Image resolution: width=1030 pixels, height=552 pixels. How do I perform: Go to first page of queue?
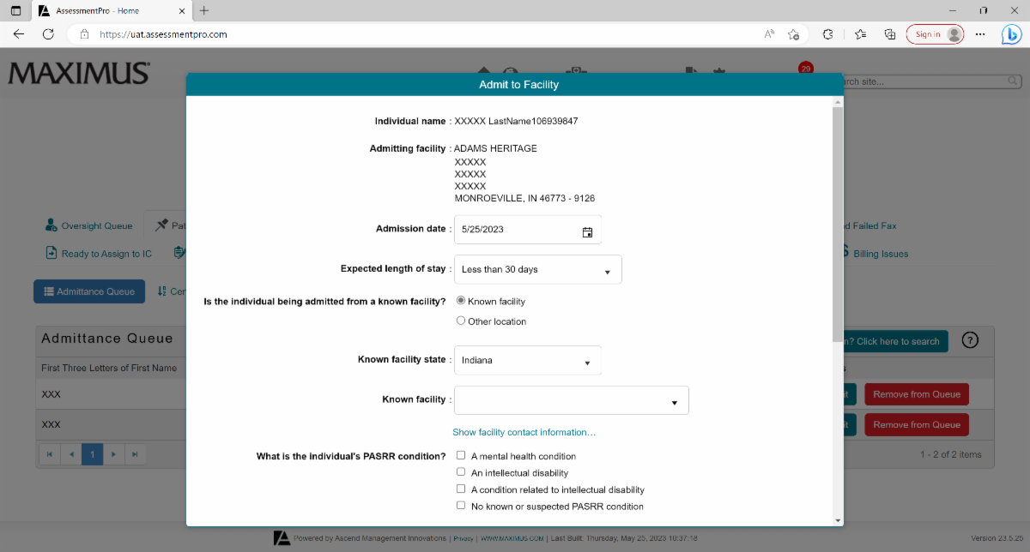pos(49,453)
